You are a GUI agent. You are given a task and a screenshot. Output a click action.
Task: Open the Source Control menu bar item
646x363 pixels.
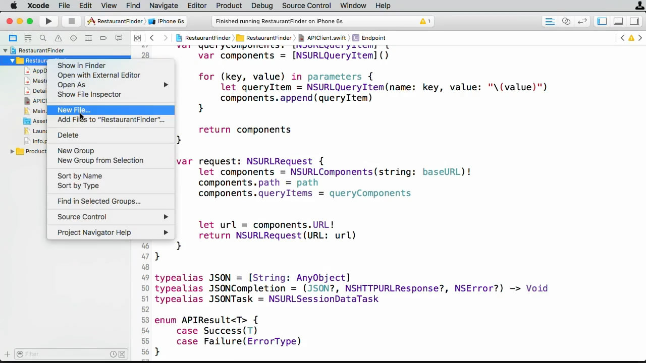pos(306,6)
